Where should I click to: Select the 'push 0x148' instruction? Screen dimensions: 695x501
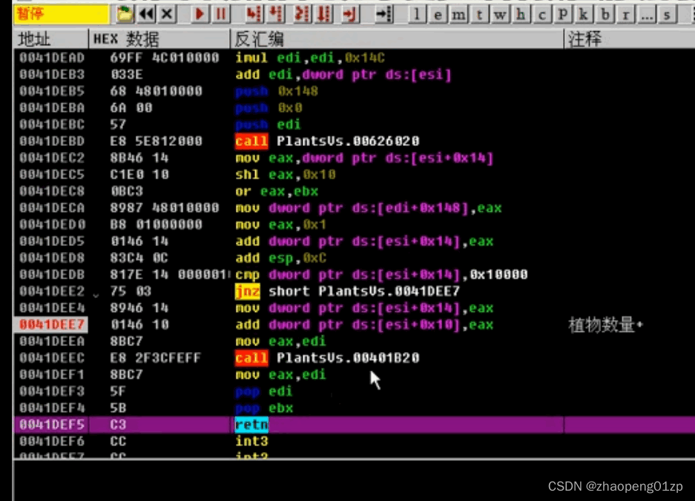click(277, 91)
